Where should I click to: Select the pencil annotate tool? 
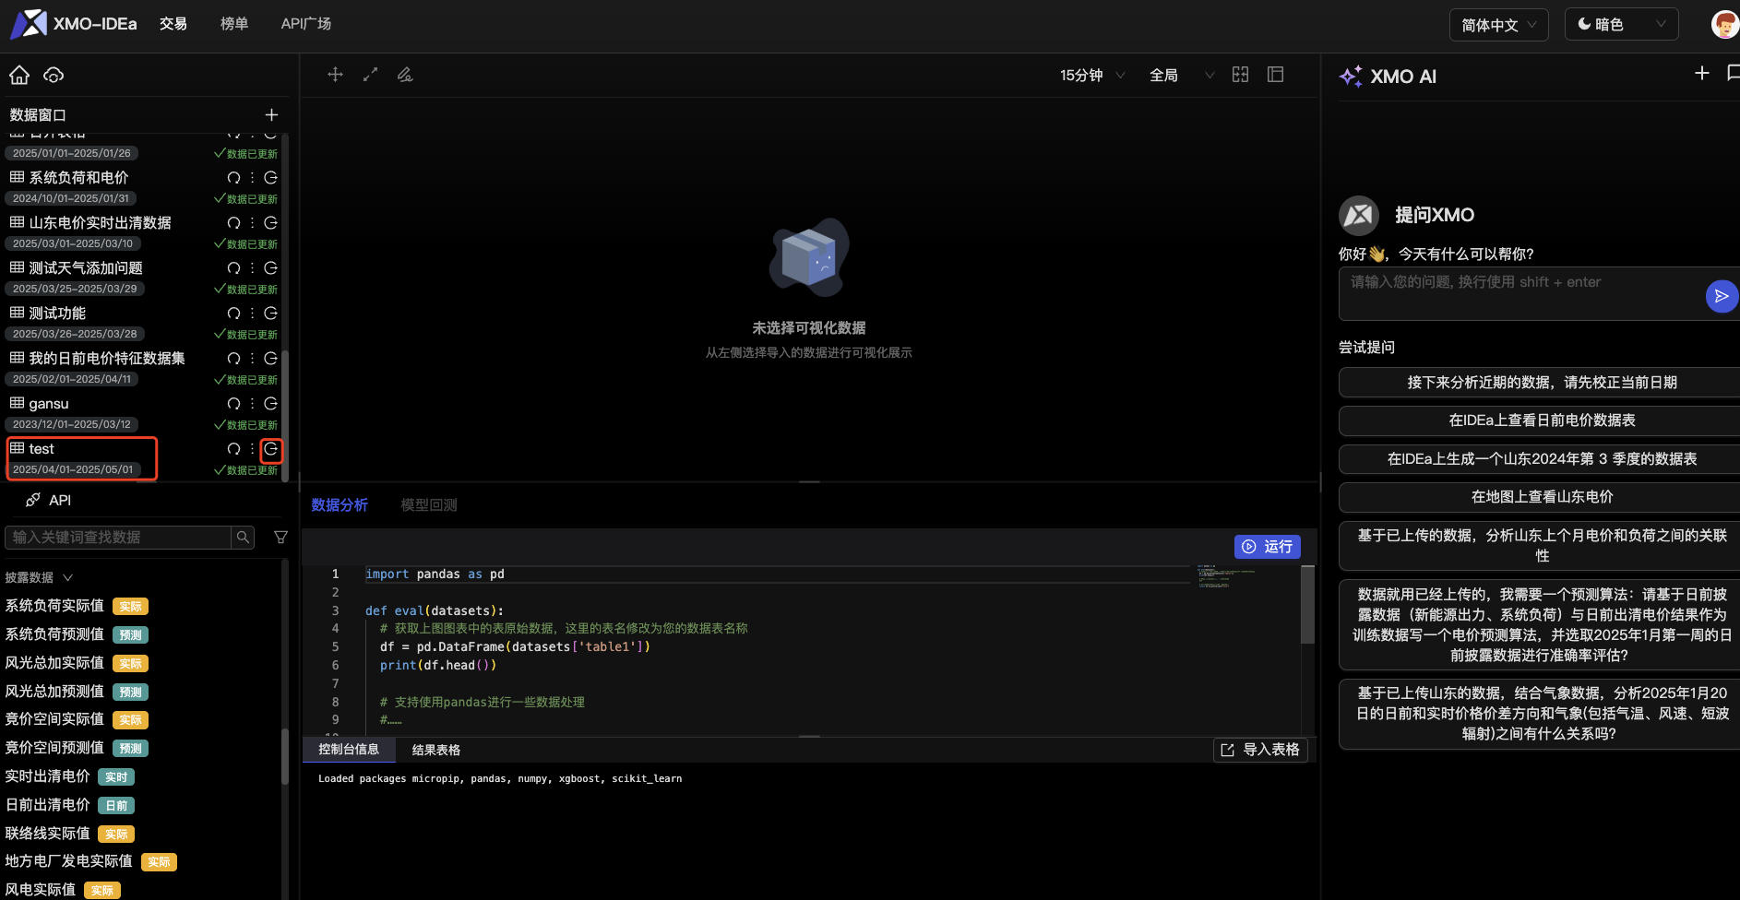(x=405, y=75)
